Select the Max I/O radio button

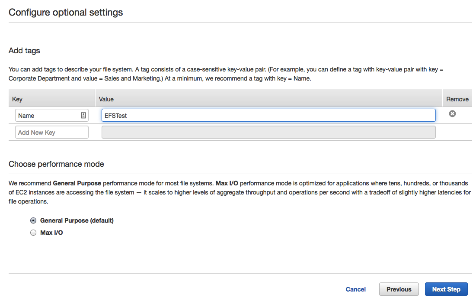click(33, 233)
